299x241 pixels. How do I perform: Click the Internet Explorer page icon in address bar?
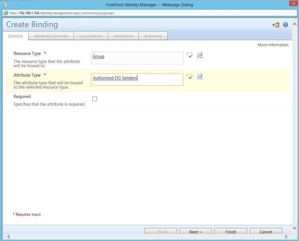pos(6,13)
